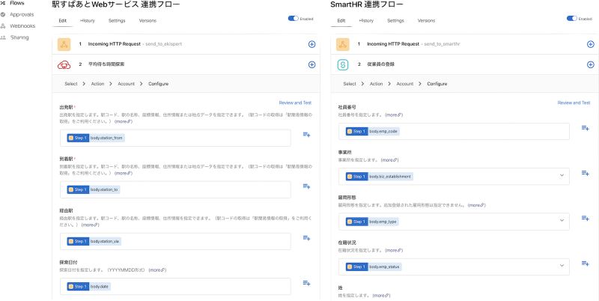Click webhook icon of send_to_ekispert step
Screen dimensions: 599x301
click(64, 44)
